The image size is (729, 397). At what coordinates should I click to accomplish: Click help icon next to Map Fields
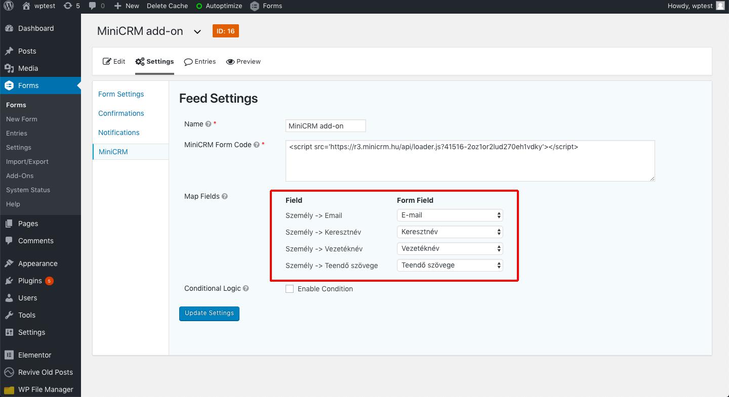tap(225, 196)
